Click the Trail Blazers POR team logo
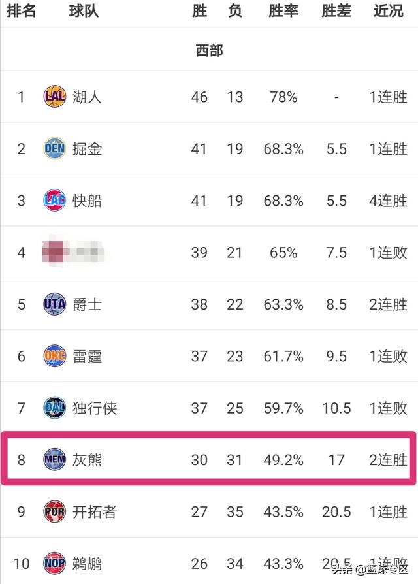Screen dimensions: 418x584 tap(55, 511)
